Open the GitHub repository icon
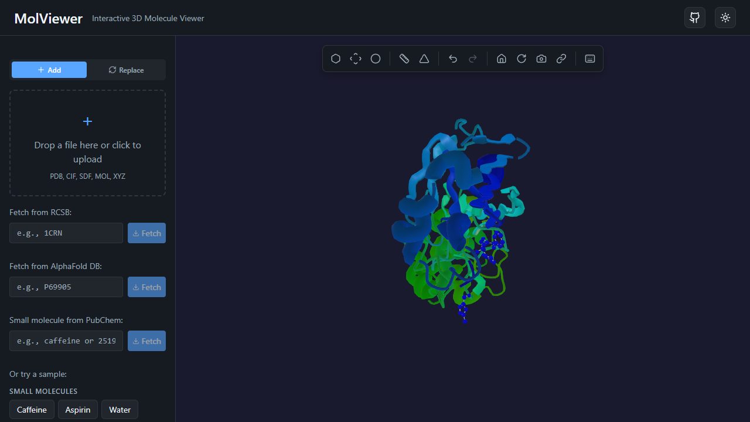 pyautogui.click(x=695, y=18)
